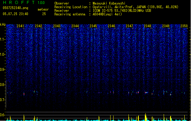Screen dimensions: 191x121
Task: Click the Receiving Location label
Action: point(71,7)
